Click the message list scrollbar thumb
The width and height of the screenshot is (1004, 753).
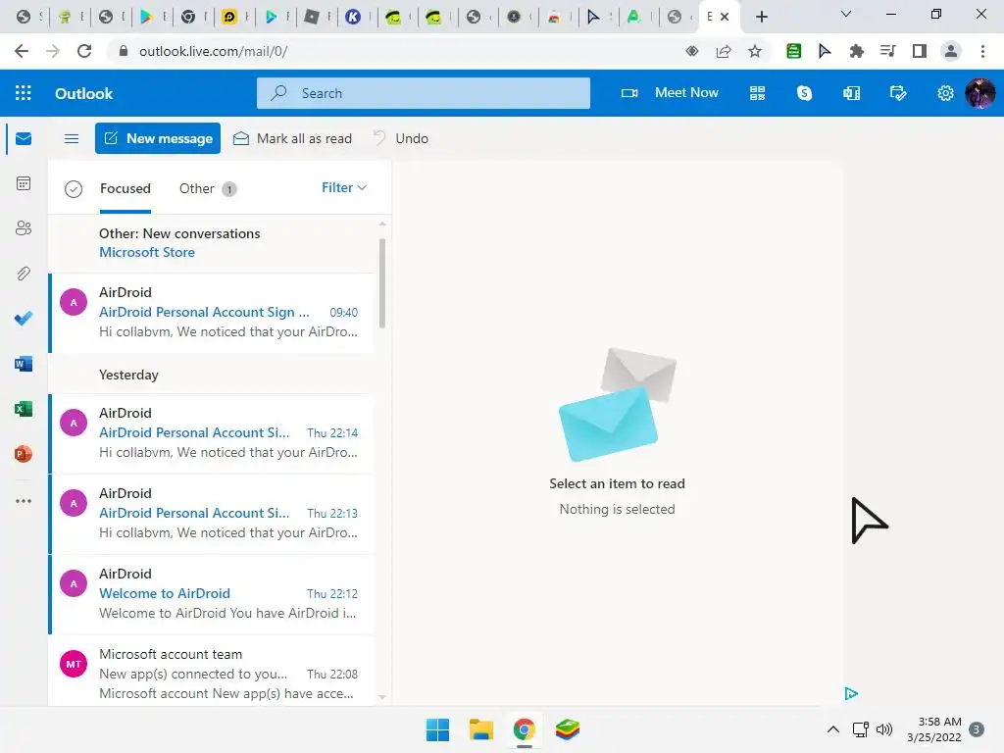[x=382, y=283]
